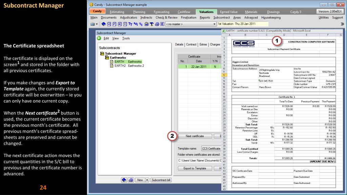Click the Candy application icon in title bar
This screenshot has height=195, width=347.
click(91, 5)
